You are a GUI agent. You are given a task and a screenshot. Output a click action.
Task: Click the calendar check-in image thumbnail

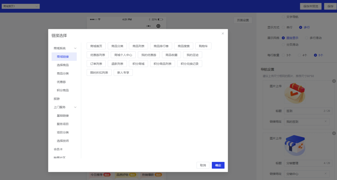[x=295, y=93]
